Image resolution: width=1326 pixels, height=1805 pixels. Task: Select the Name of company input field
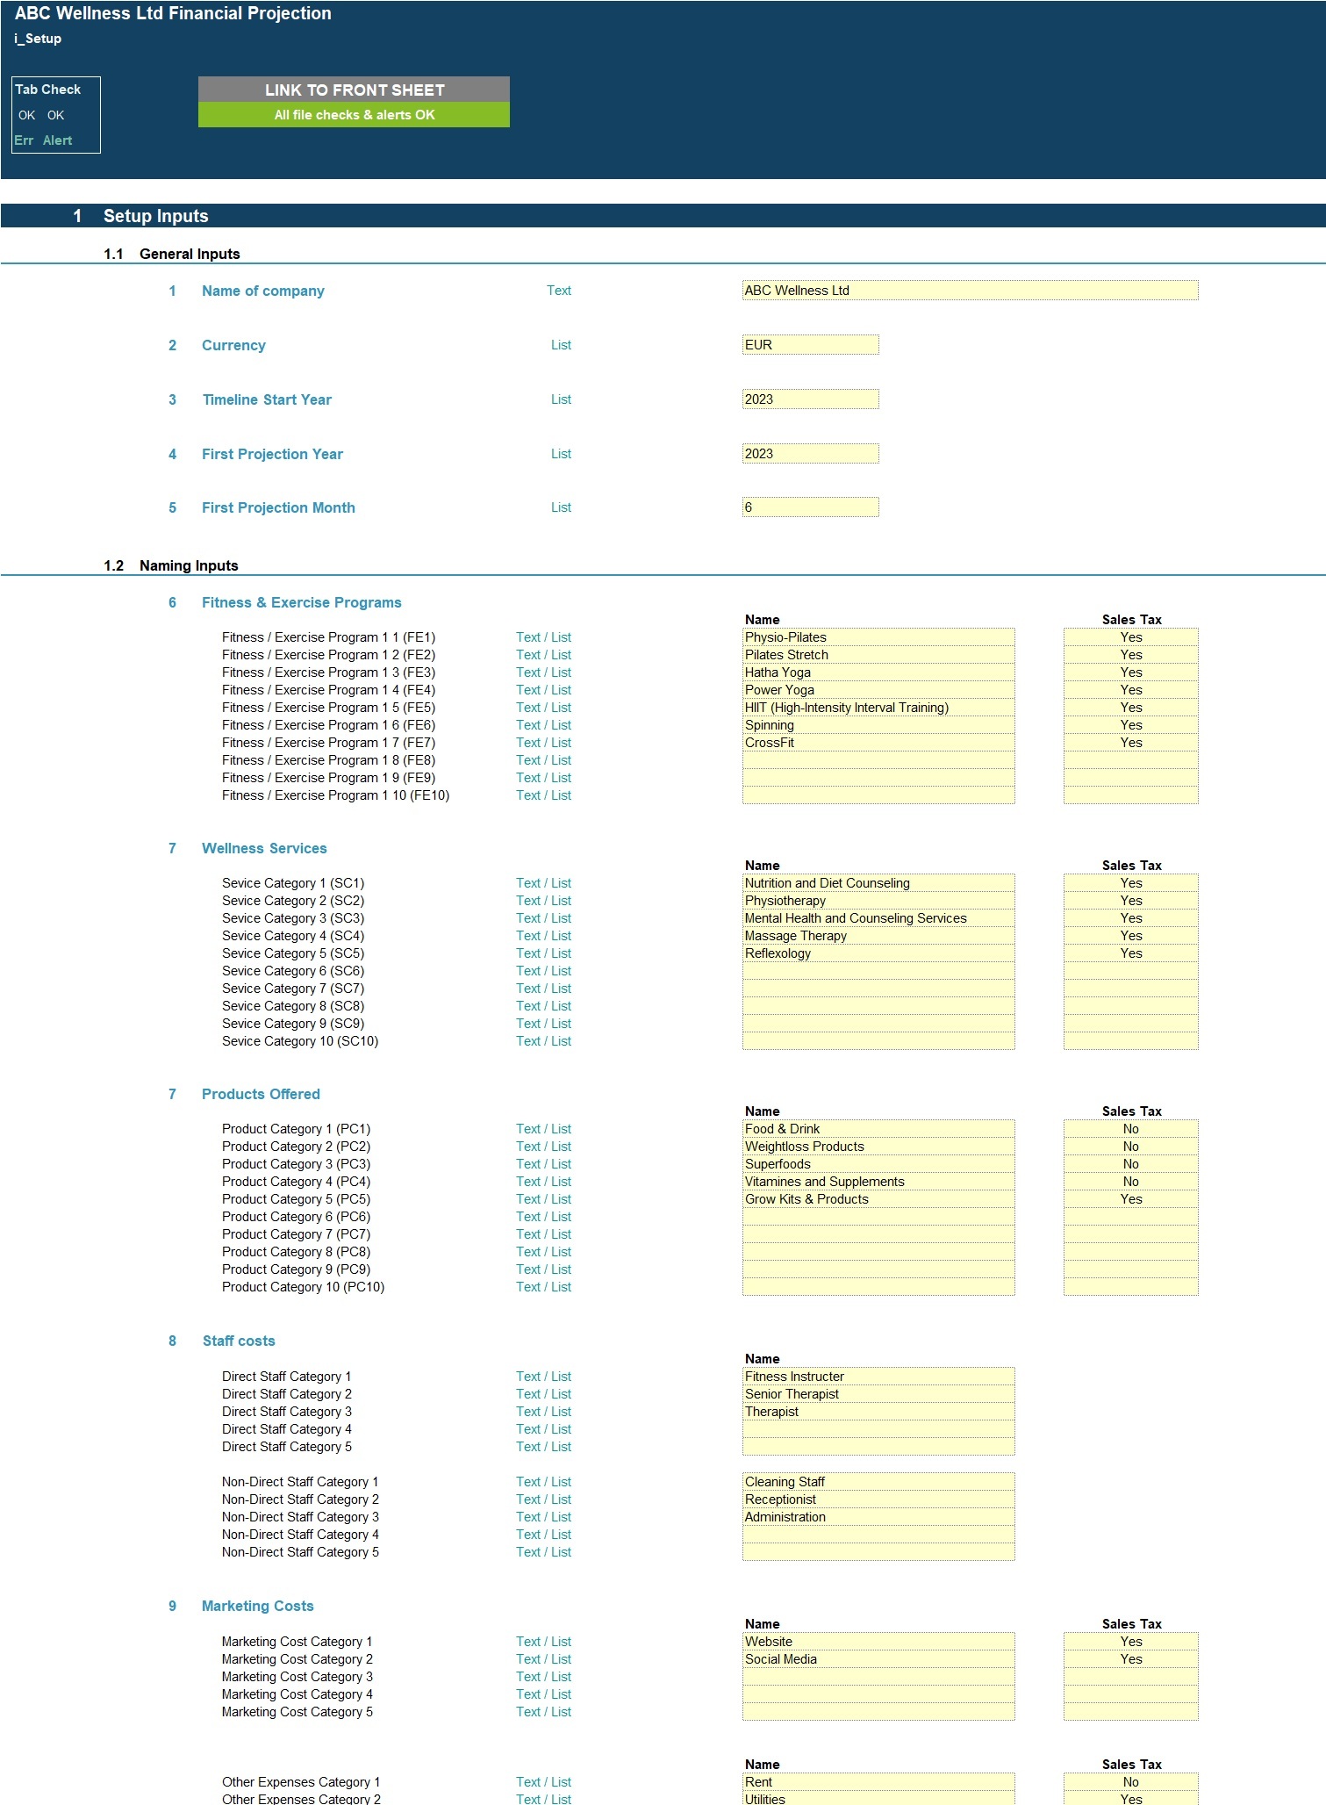coord(970,291)
